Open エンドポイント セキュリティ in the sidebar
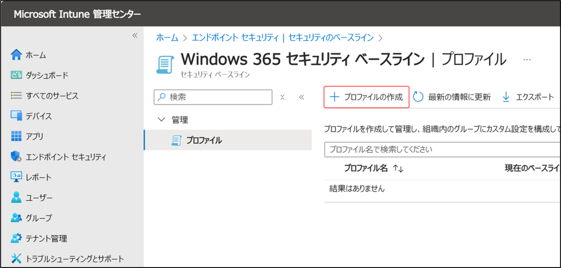Image resolution: width=561 pixels, height=268 pixels. tap(58, 157)
